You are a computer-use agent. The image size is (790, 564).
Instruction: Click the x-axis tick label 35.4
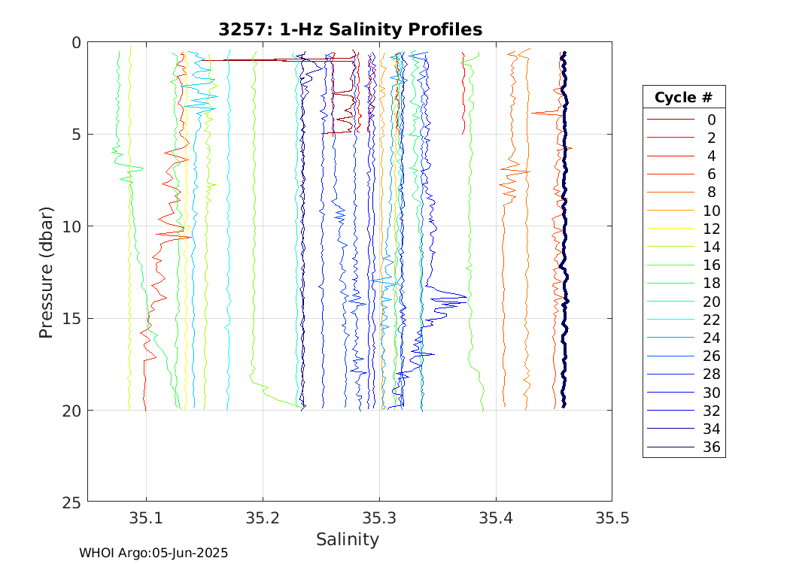tap(496, 517)
